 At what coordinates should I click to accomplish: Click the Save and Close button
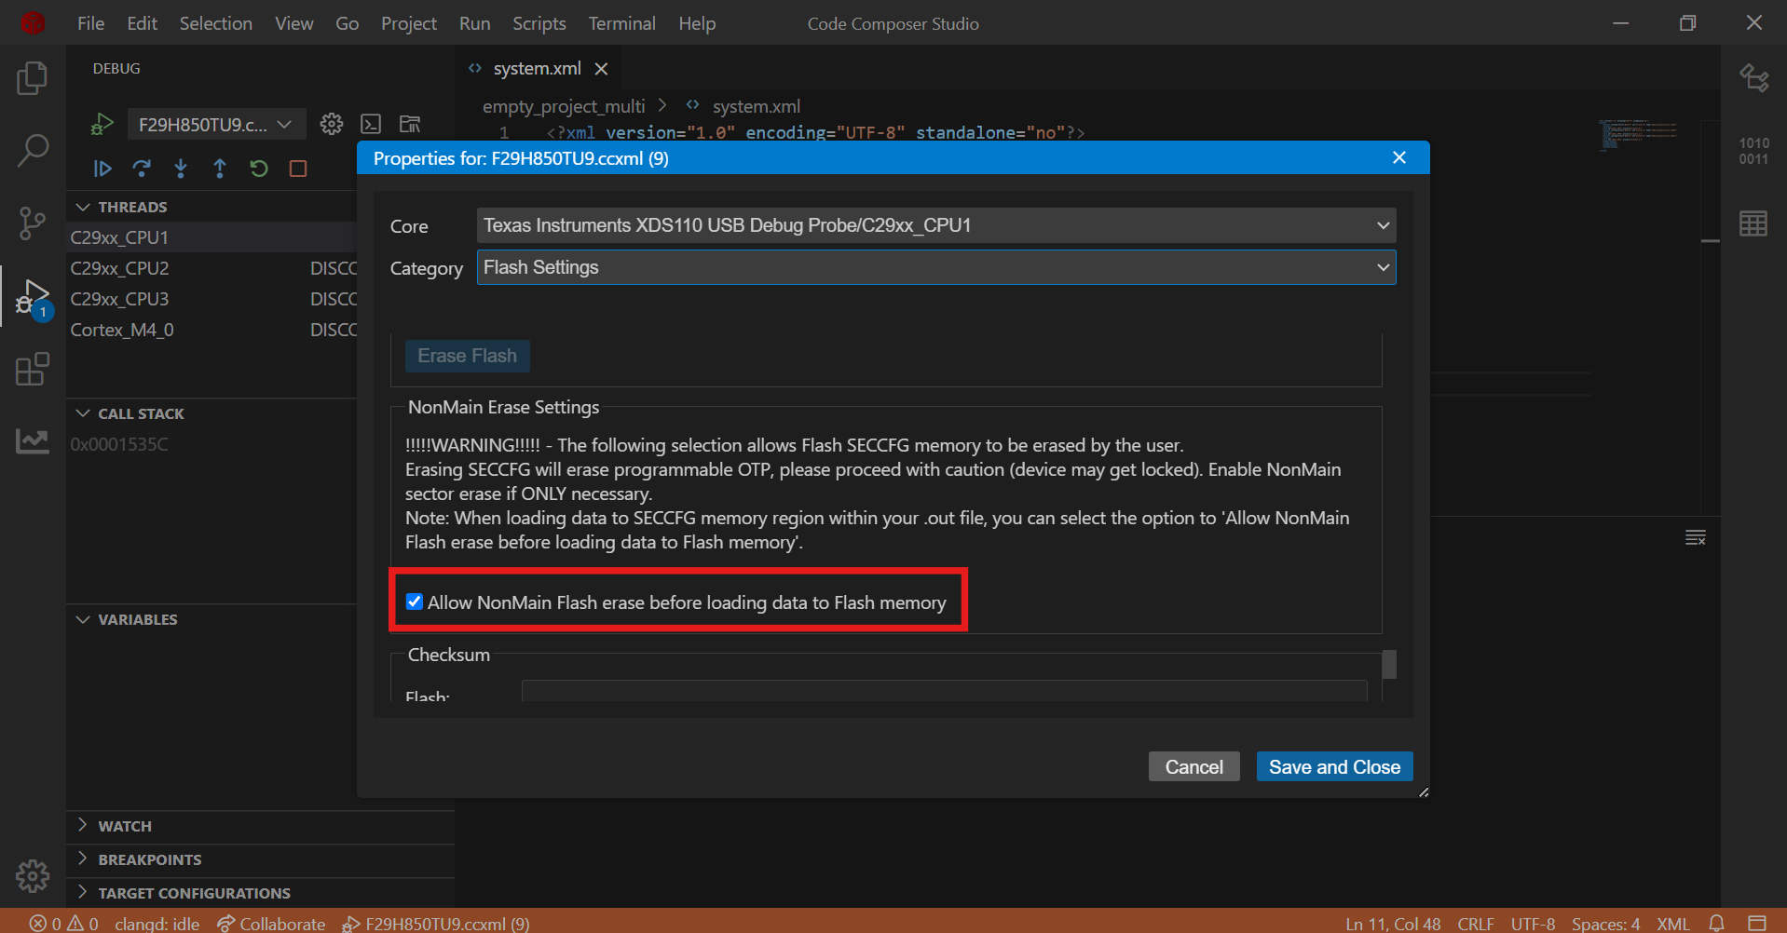pos(1334,766)
